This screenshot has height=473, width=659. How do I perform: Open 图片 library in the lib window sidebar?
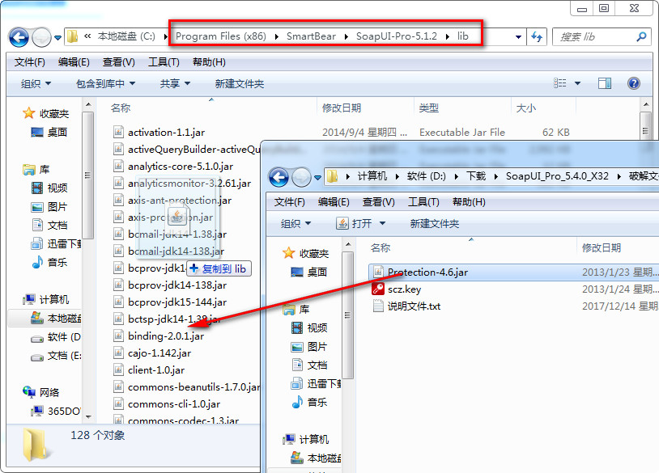click(x=49, y=206)
